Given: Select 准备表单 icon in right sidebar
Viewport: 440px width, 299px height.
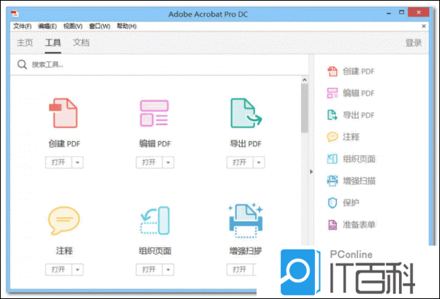Looking at the screenshot, I should tap(333, 224).
